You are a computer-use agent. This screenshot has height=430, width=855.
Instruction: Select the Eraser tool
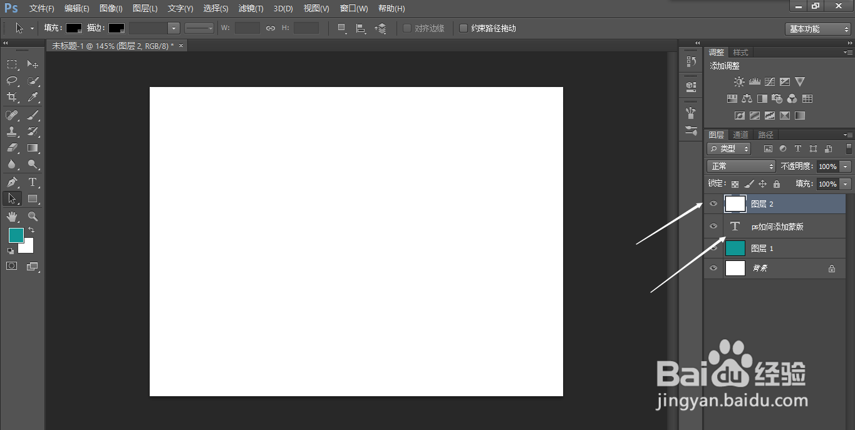pyautogui.click(x=12, y=148)
